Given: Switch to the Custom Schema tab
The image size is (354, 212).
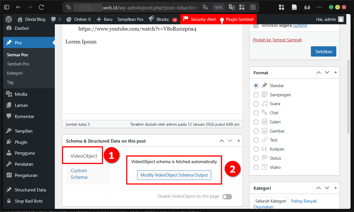Looking at the screenshot, I should (x=79, y=174).
